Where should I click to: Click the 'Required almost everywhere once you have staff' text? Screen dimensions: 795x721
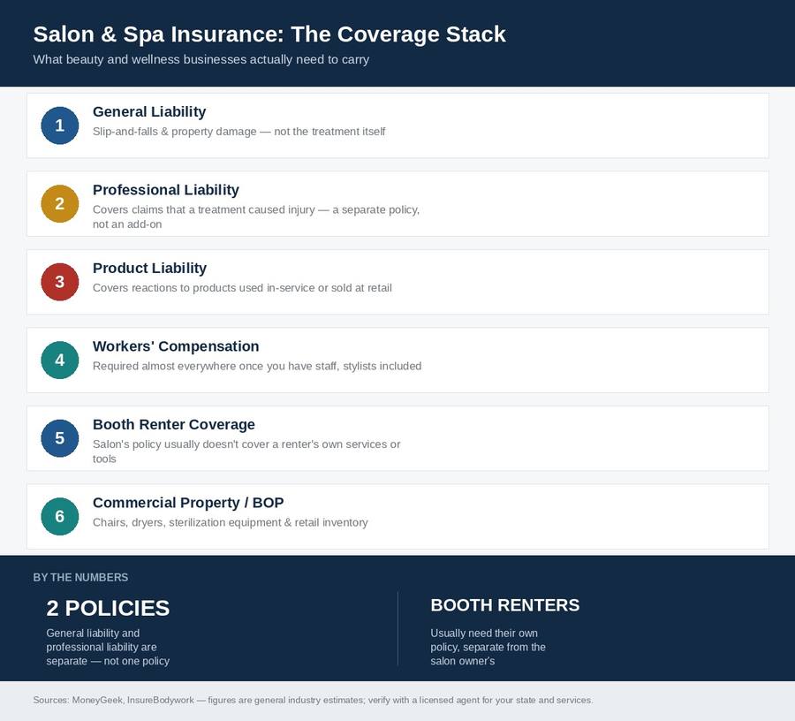click(256, 366)
